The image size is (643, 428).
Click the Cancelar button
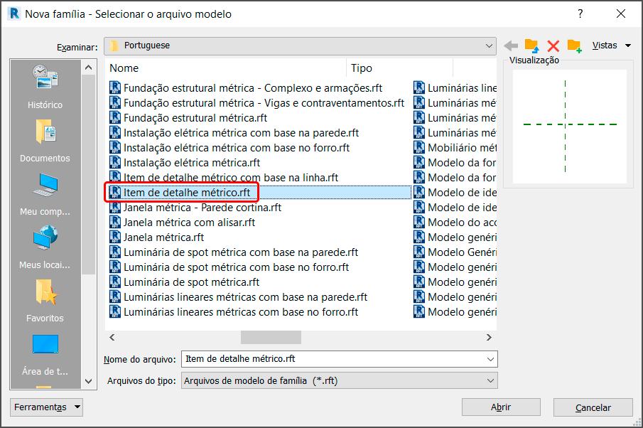(593, 407)
